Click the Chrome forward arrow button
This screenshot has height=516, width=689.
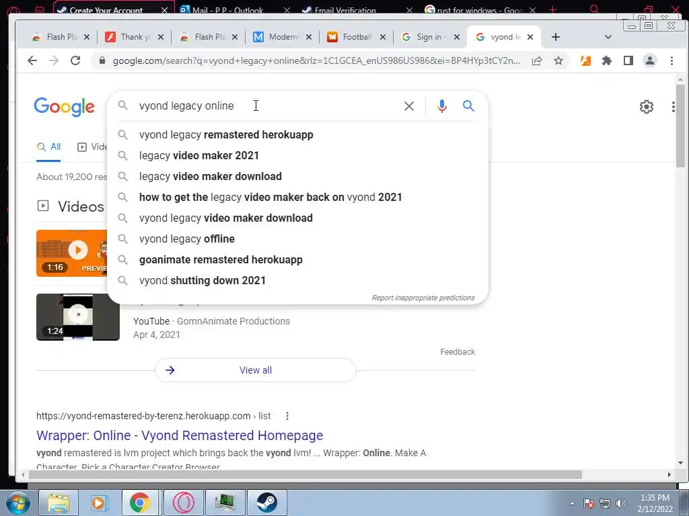pos(54,60)
